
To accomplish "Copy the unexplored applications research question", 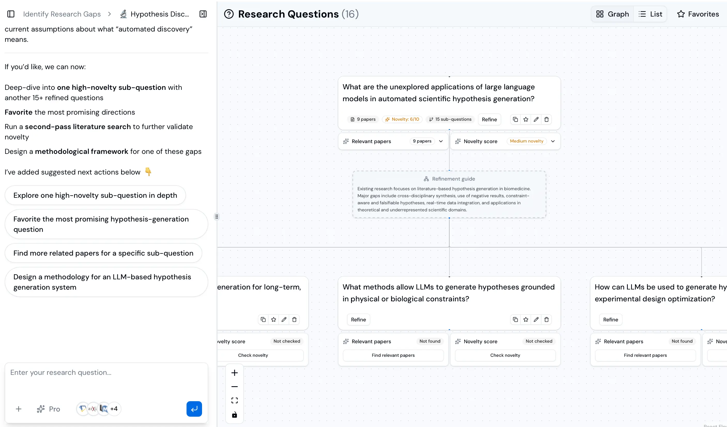I will coord(515,119).
